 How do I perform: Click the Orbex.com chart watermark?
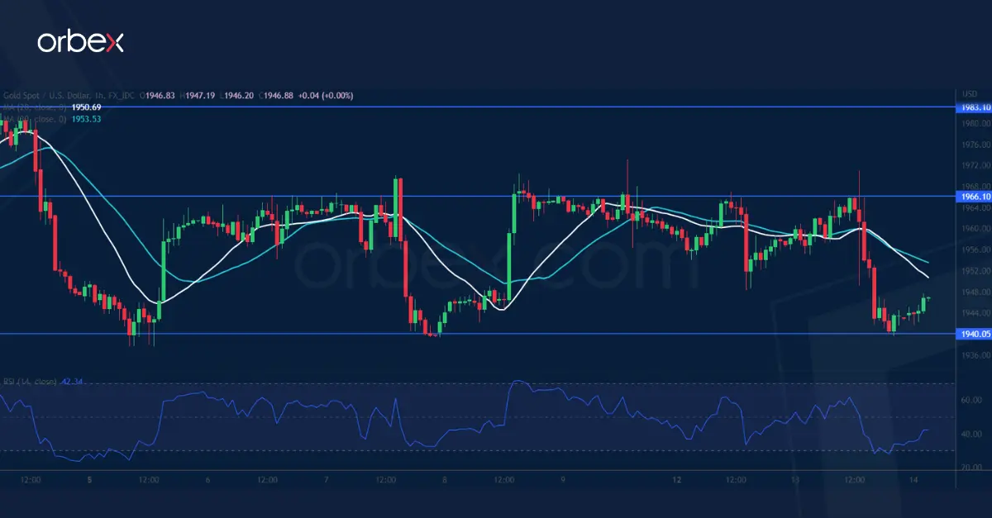[x=496, y=260]
